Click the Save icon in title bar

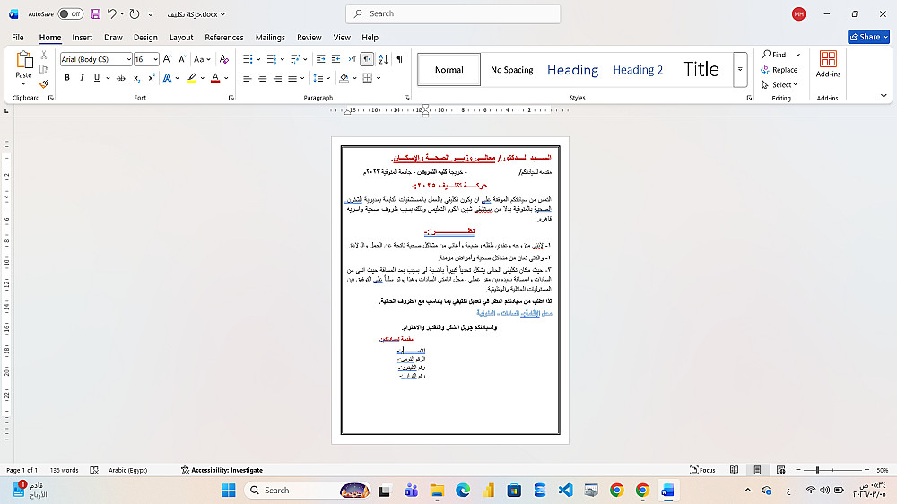pyautogui.click(x=96, y=13)
